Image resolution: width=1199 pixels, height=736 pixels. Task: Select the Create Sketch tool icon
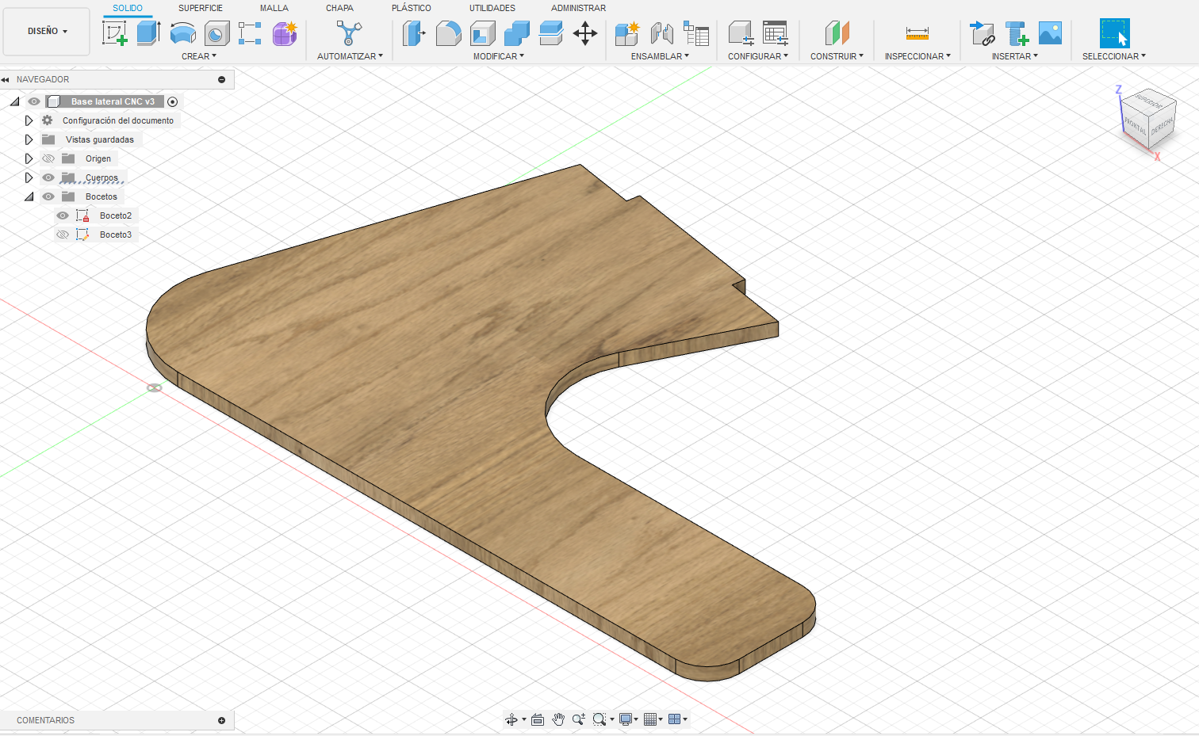click(x=115, y=33)
